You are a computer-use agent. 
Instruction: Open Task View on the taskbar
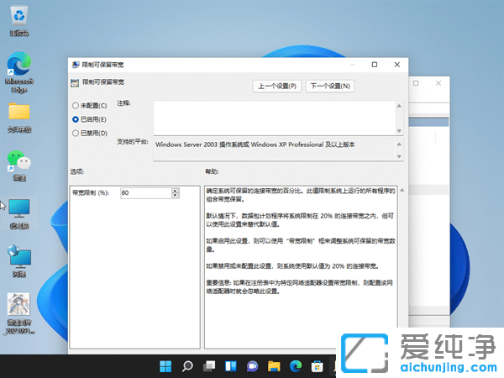point(209,366)
